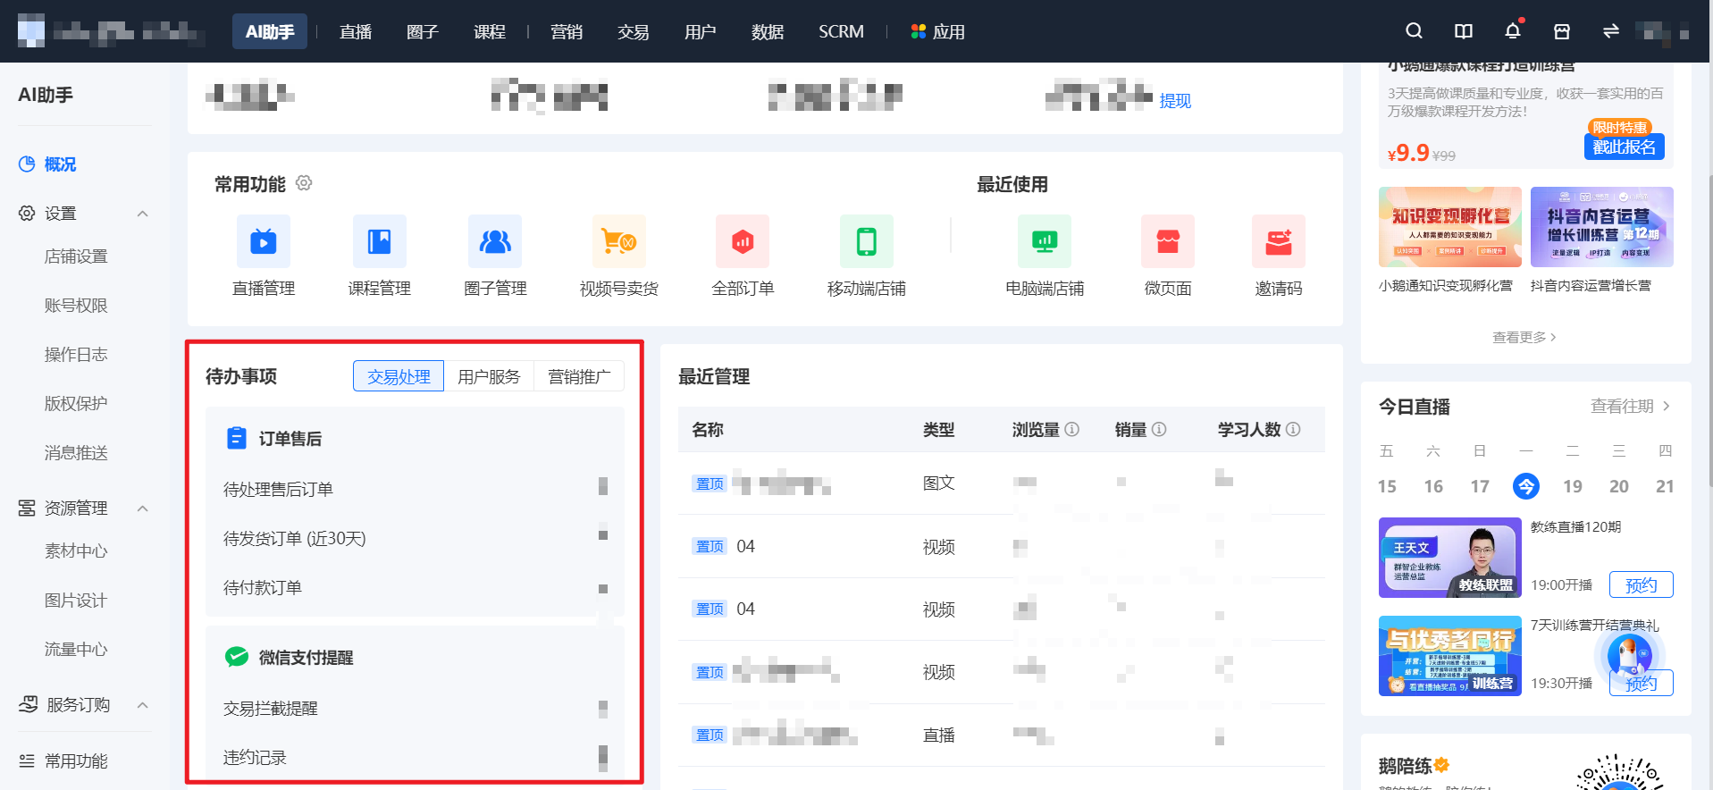Click the 浏览量 info icon in table header
The height and width of the screenshot is (790, 1713).
click(x=1072, y=429)
